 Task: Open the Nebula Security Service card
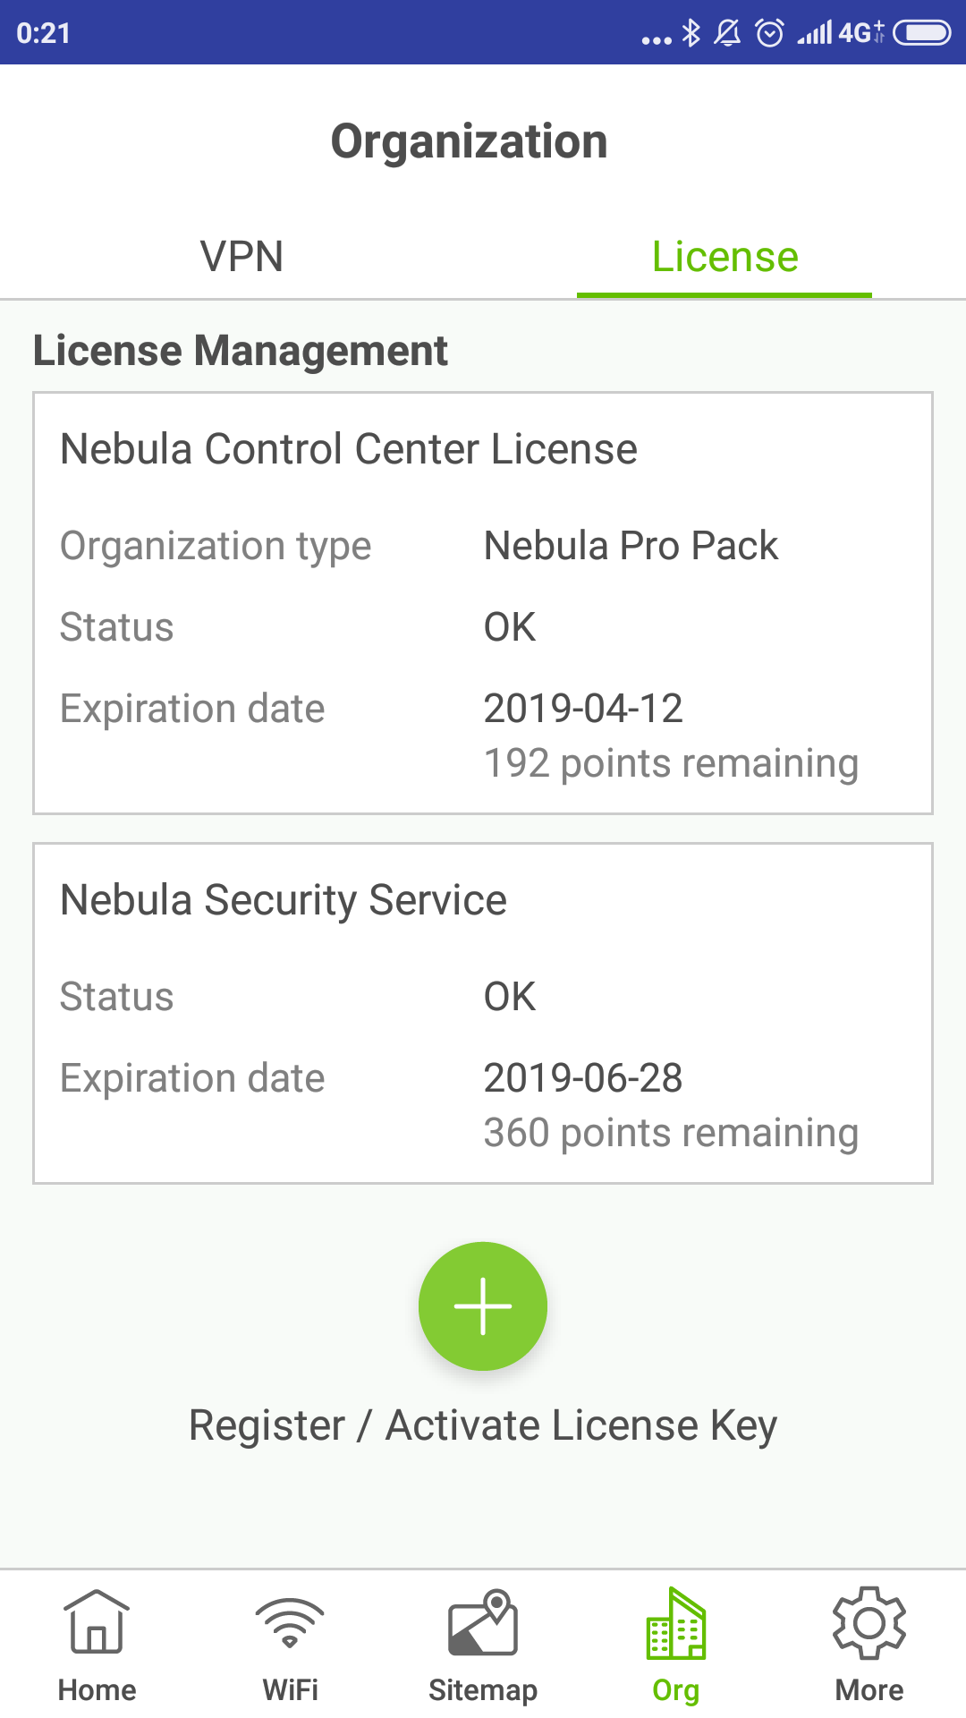click(x=284, y=900)
